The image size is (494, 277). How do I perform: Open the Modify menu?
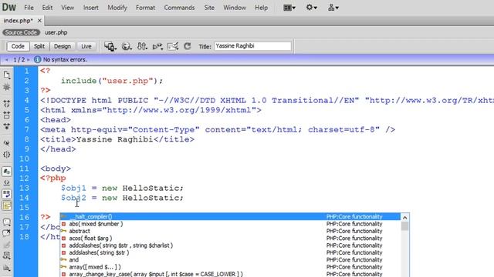117,8
